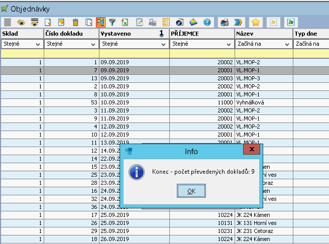The height and width of the screenshot is (244, 329).
Task: Click the yellow filter input row under Sklad
Action: click(x=22, y=53)
